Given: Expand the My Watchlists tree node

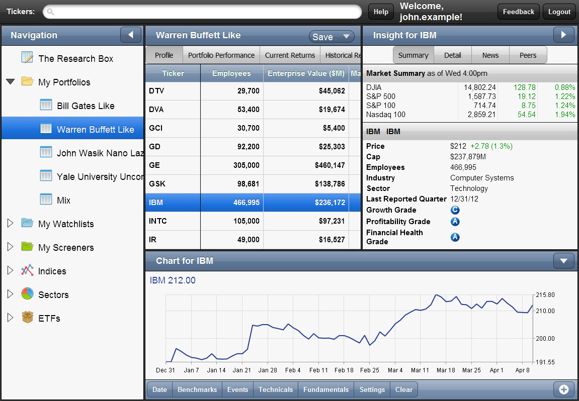Looking at the screenshot, I should point(11,223).
